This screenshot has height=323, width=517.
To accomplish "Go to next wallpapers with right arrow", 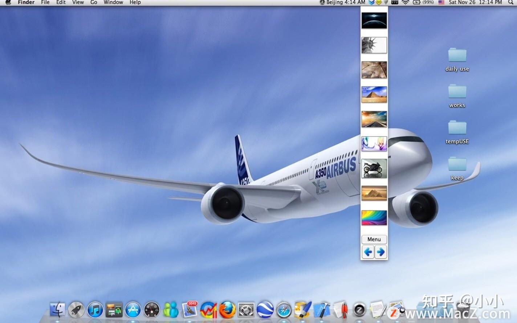I will (380, 252).
